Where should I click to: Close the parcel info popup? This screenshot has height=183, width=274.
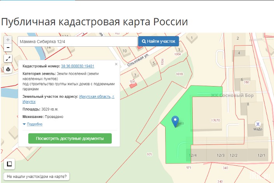(x=116, y=64)
